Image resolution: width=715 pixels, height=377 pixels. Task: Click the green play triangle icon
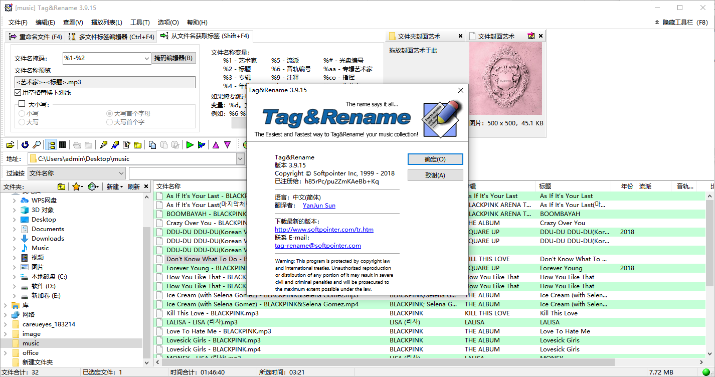(190, 145)
